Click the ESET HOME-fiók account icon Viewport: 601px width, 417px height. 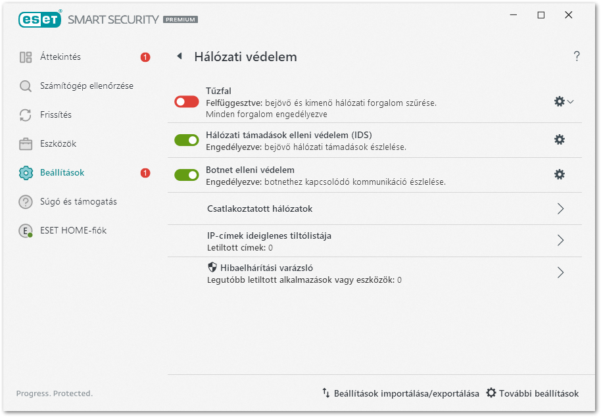point(26,231)
